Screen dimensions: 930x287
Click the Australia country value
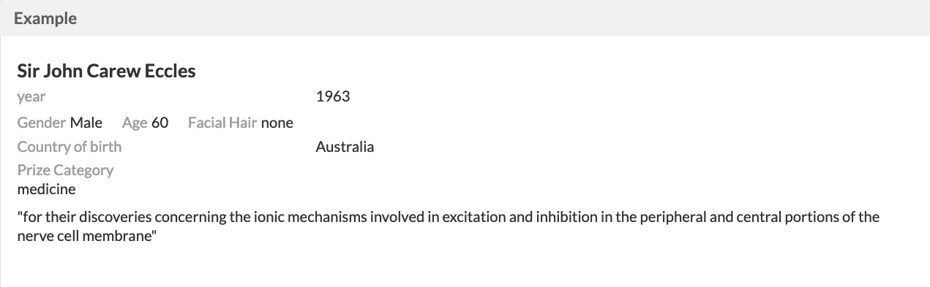tap(345, 147)
